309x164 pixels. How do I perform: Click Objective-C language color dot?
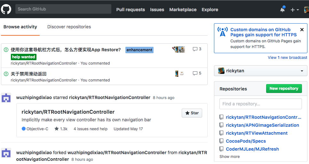[x=24, y=129]
